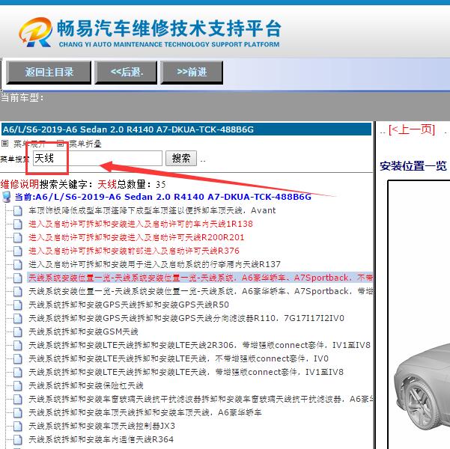Click document icon for LTE天线2R306 row
This screenshot has width=450, height=449.
click(x=18, y=346)
